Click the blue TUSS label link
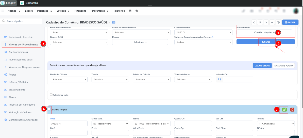 (53, 119)
